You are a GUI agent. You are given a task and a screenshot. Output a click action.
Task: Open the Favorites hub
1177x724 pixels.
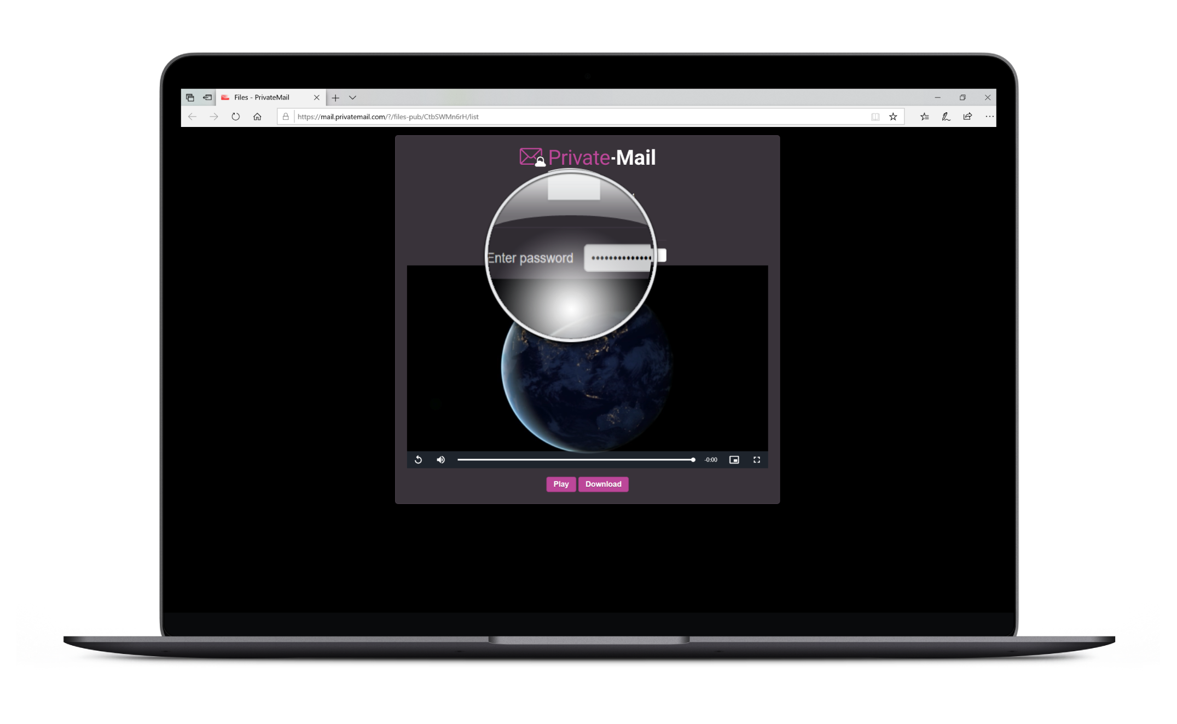point(925,117)
